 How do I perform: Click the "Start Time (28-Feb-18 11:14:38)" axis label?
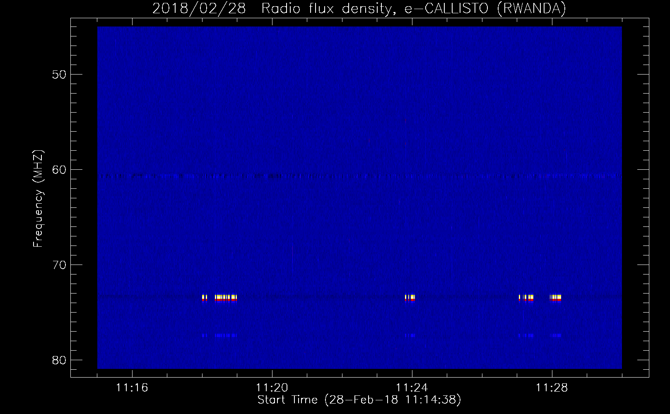359,400
